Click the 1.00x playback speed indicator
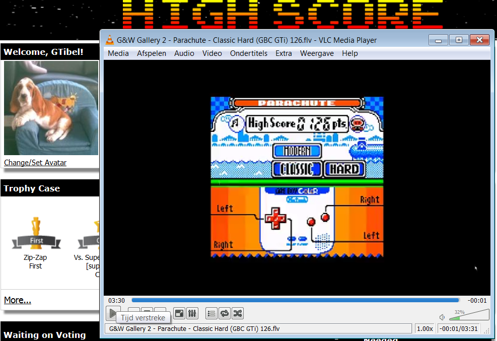This screenshot has height=341, width=497. (424, 328)
